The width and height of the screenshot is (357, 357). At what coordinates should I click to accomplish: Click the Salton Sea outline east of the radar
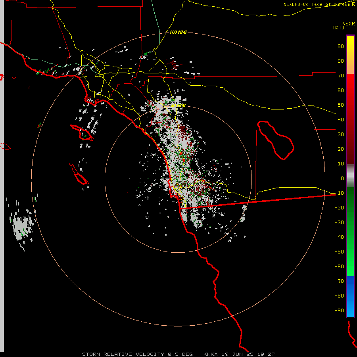click(276, 140)
